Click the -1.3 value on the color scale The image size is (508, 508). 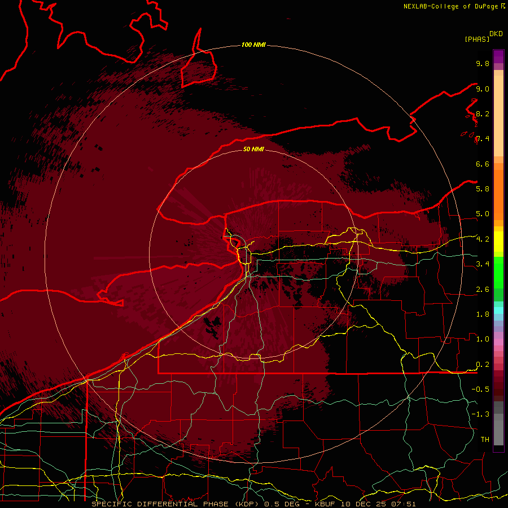tap(480, 414)
